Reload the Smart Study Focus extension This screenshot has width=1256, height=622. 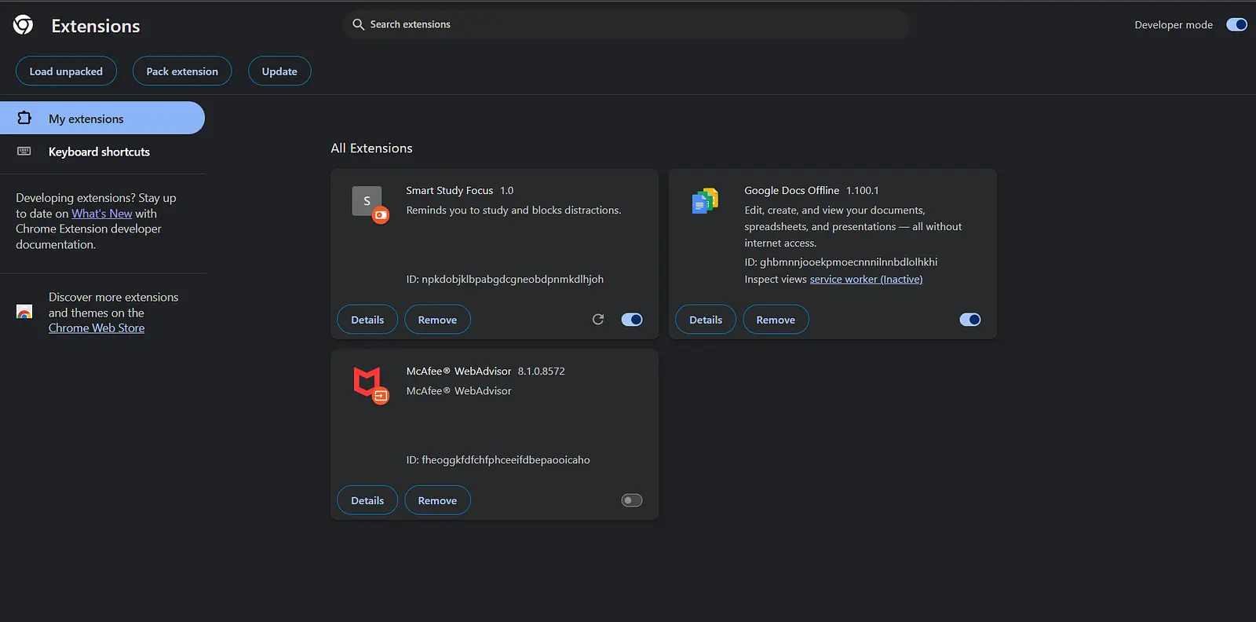(x=598, y=320)
